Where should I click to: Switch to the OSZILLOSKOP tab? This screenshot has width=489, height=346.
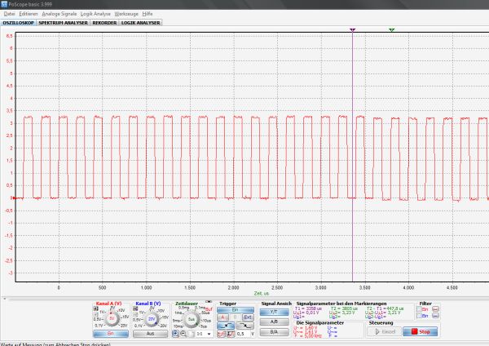coord(18,23)
